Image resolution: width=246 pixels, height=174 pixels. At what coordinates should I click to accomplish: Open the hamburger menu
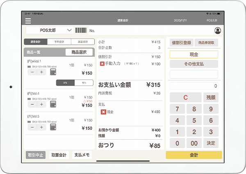pyautogui.click(x=28, y=20)
